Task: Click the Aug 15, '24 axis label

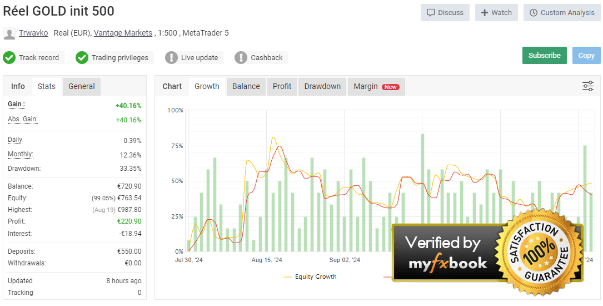Action: (x=267, y=260)
